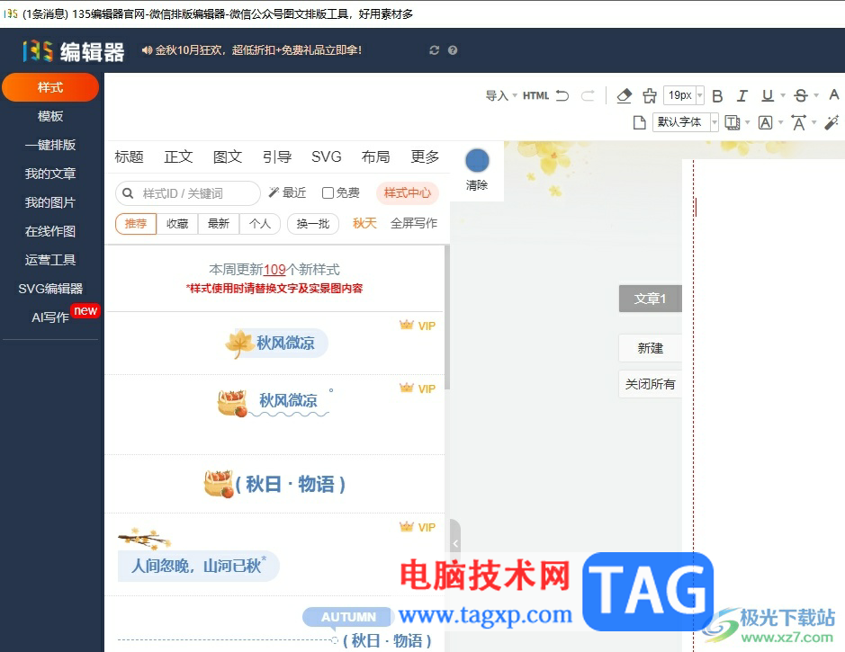Expand the letter spacing options arrow
Image resolution: width=845 pixels, height=652 pixels.
click(814, 122)
